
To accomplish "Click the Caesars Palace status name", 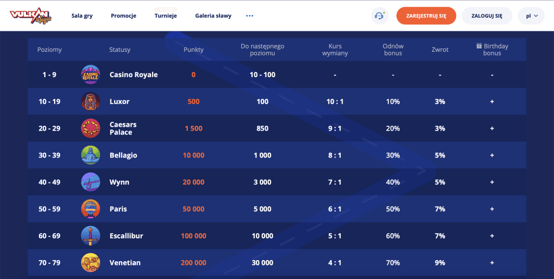I will pos(123,128).
